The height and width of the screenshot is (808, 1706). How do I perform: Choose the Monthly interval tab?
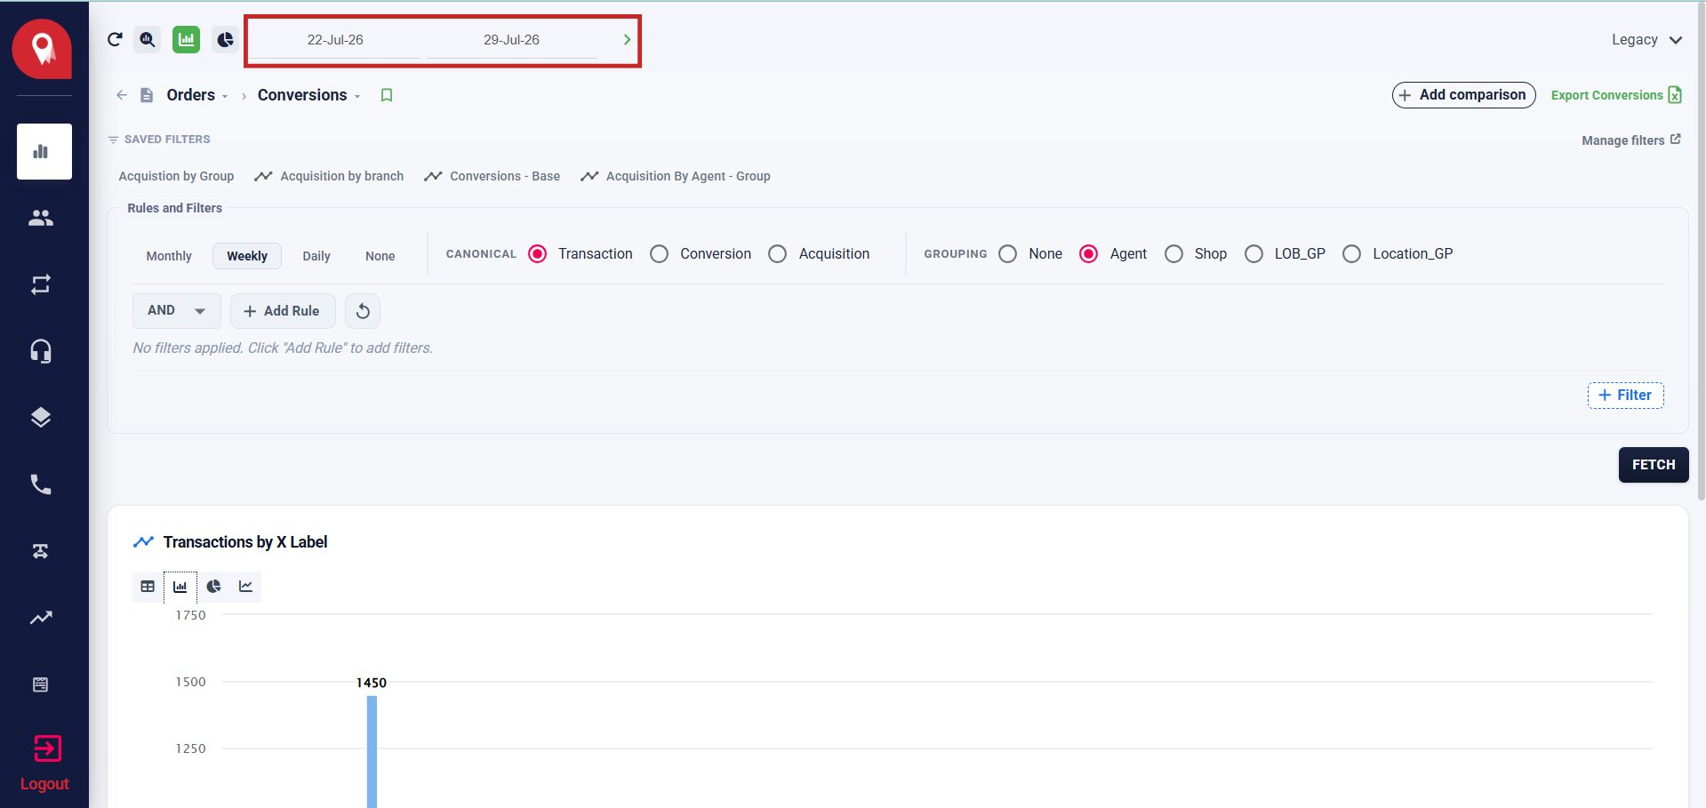169,256
